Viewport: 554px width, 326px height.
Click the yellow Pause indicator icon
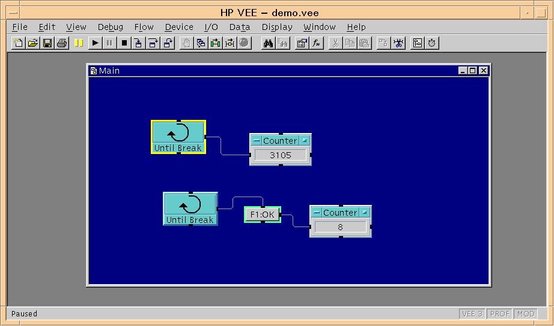click(x=79, y=43)
